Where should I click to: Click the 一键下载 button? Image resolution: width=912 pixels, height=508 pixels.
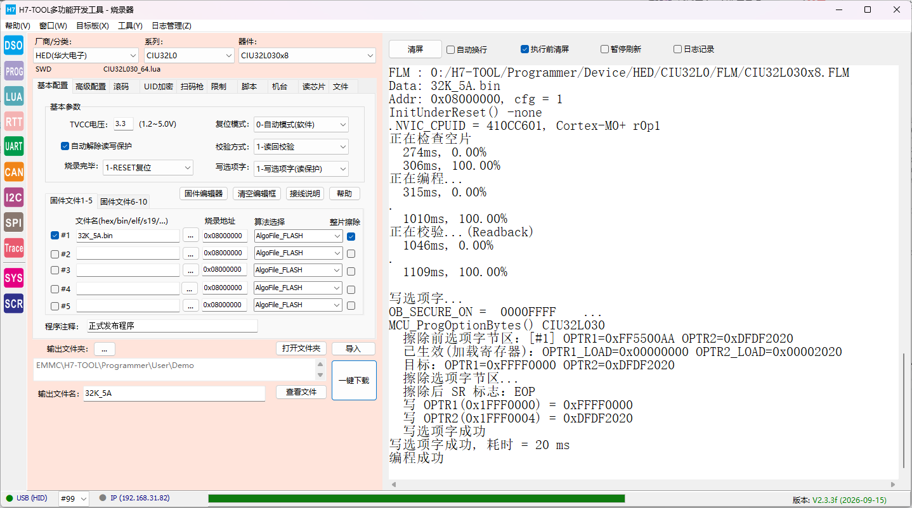click(354, 380)
